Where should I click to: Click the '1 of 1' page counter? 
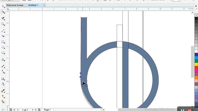pyautogui.click(x=25, y=110)
